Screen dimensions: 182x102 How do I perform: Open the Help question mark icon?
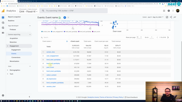(169, 11)
